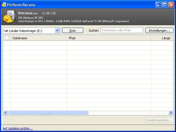Sort by Dateiname column header
Image resolution: width=176 pixels, height=132 pixels.
point(38,38)
